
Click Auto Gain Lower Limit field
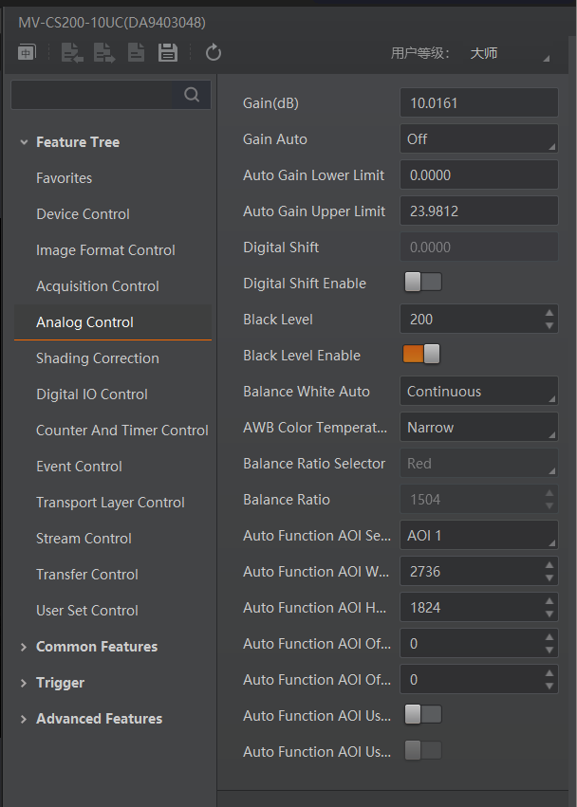[479, 174]
